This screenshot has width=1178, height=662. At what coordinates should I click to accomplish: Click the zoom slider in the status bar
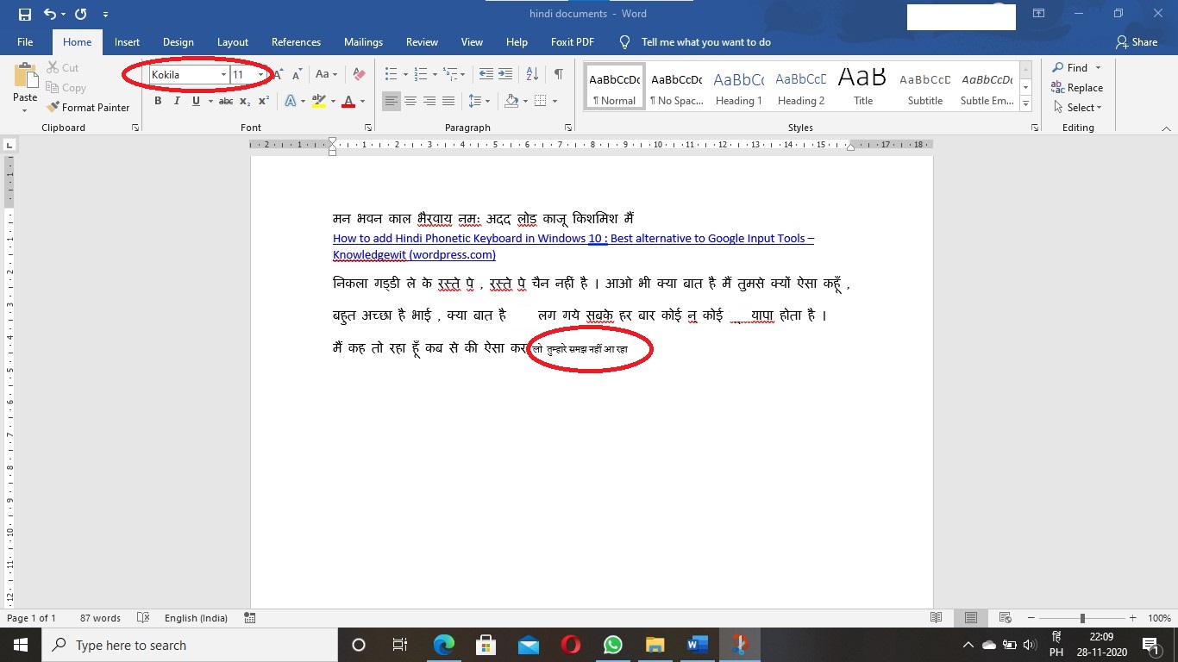click(1082, 618)
